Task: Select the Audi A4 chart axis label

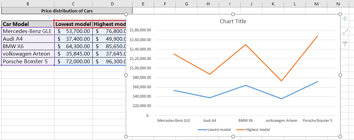Action: coord(210,120)
